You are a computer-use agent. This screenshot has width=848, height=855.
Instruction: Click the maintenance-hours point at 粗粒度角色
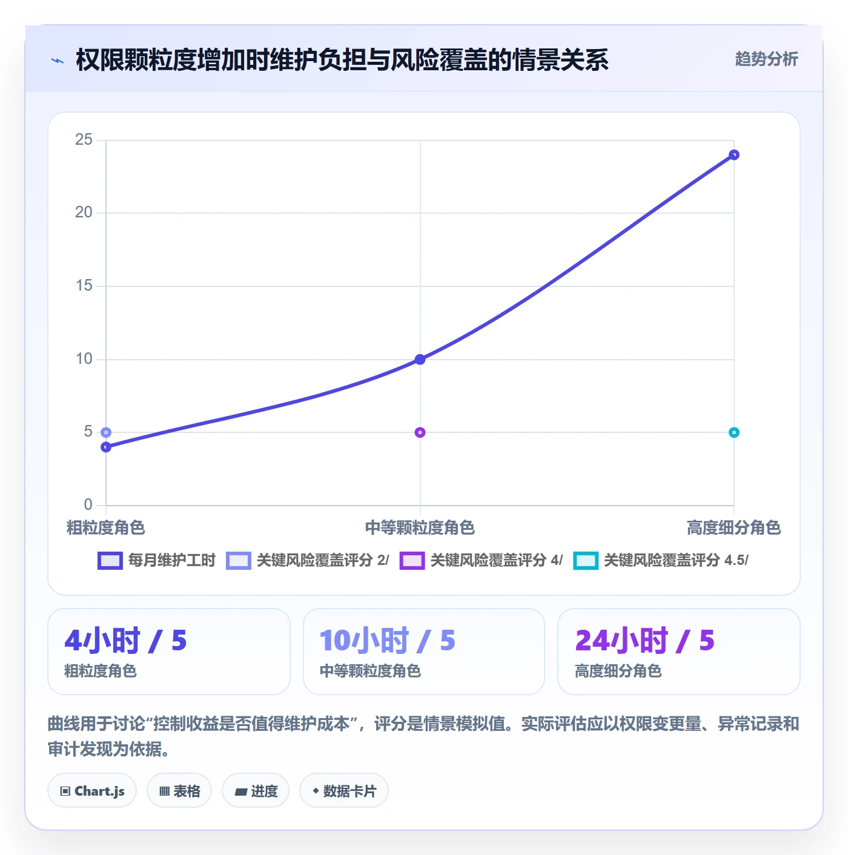pyautogui.click(x=106, y=447)
